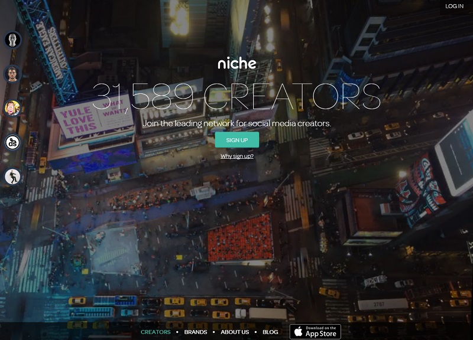Click the green SIGN UP button
The image size is (473, 340).
coord(237,140)
